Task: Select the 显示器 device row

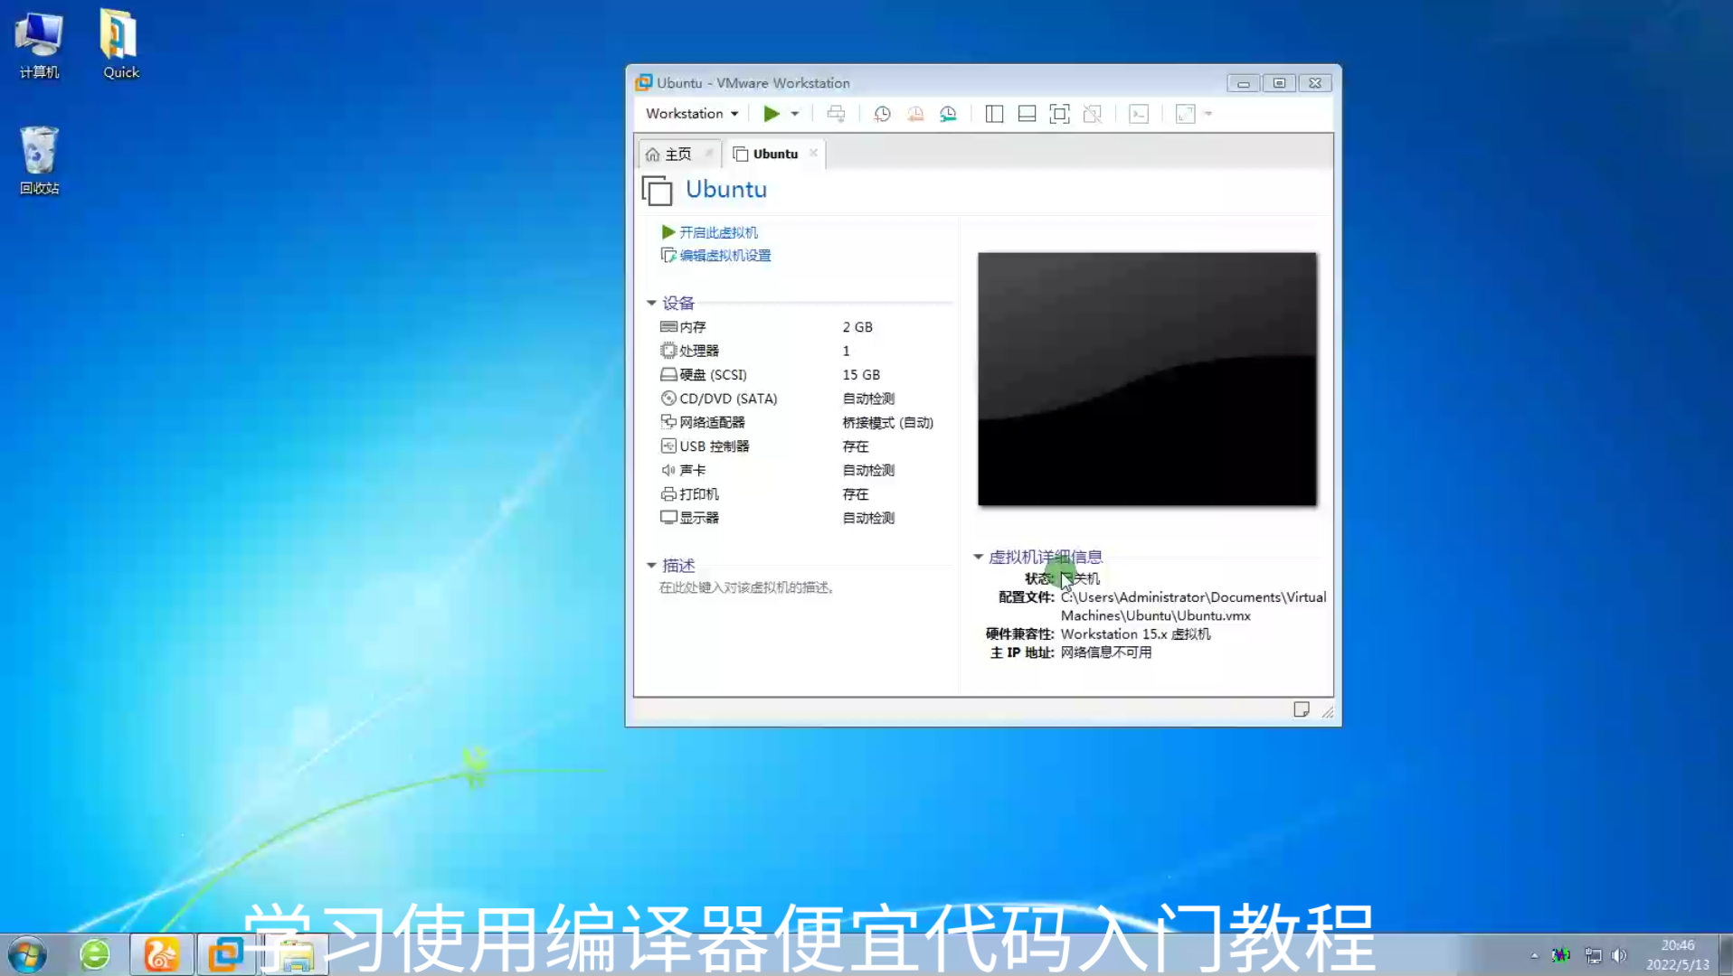Action: pyautogui.click(x=805, y=518)
